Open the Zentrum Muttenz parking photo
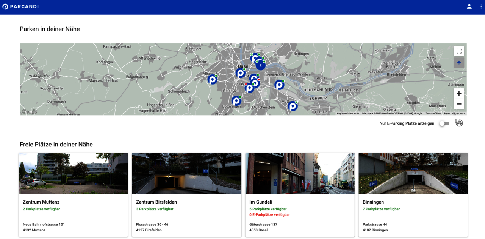This screenshot has height=239, width=485. click(73, 173)
